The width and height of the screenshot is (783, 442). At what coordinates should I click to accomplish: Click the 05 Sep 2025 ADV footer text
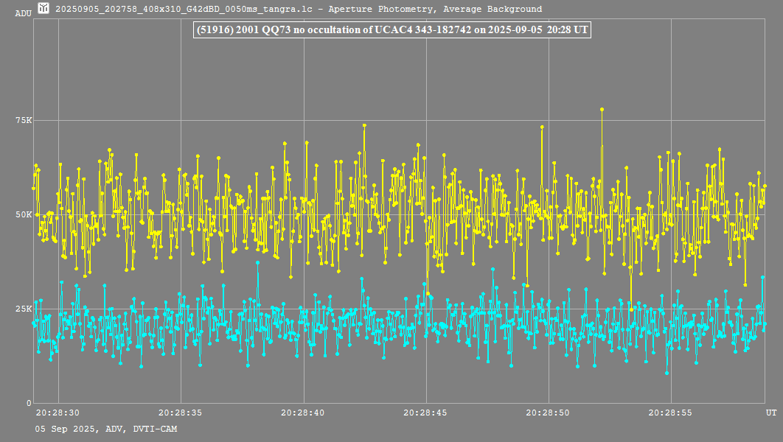tap(105, 429)
